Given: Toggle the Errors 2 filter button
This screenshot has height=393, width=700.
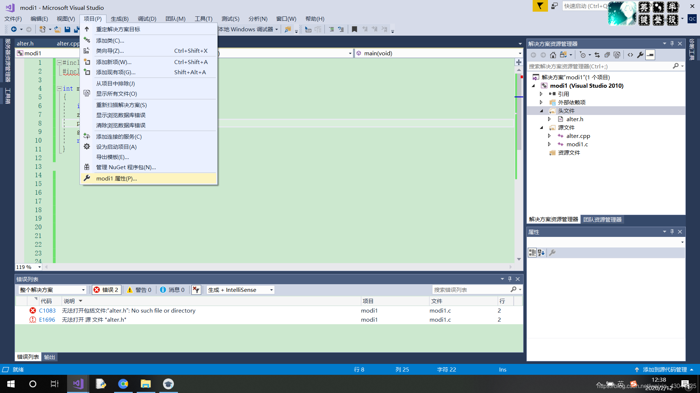Looking at the screenshot, I should [x=106, y=290].
